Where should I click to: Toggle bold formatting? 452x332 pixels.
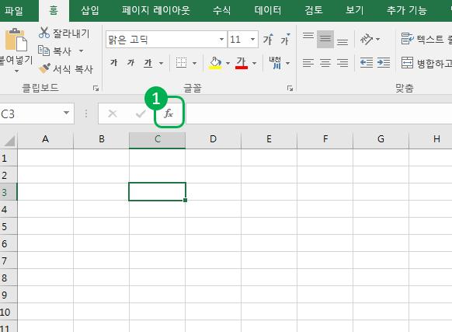pos(114,63)
